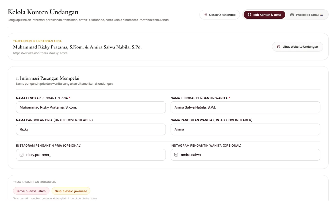Click the gear icon in Edit Konten & Tema

[x=249, y=15]
